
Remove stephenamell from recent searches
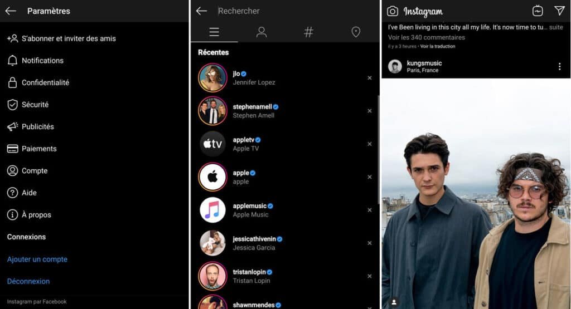370,111
